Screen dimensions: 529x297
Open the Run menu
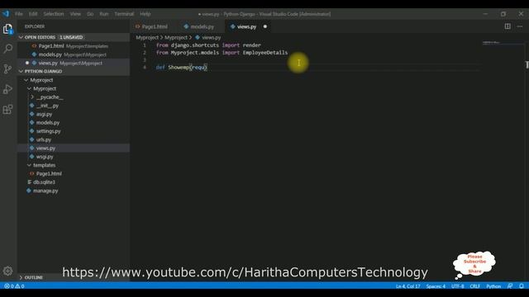[104, 14]
